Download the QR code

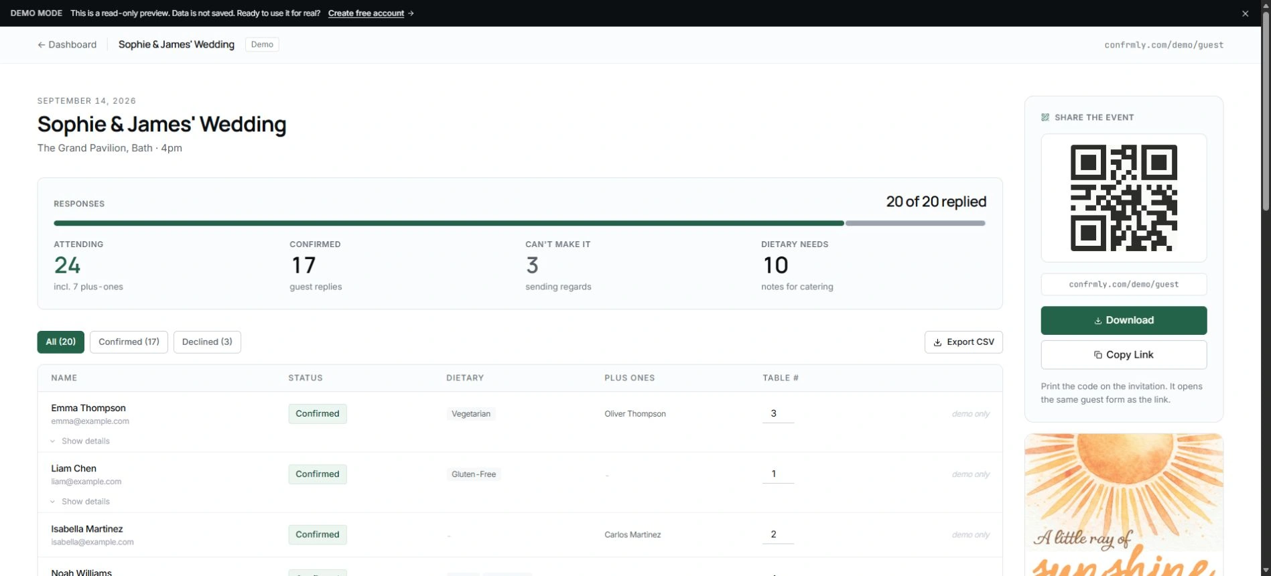click(1124, 320)
